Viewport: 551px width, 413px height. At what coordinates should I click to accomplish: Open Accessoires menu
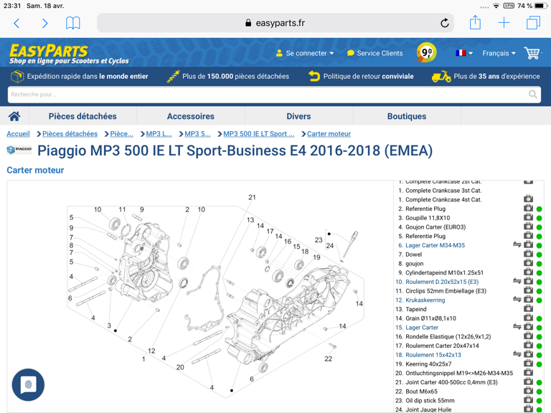coord(191,116)
